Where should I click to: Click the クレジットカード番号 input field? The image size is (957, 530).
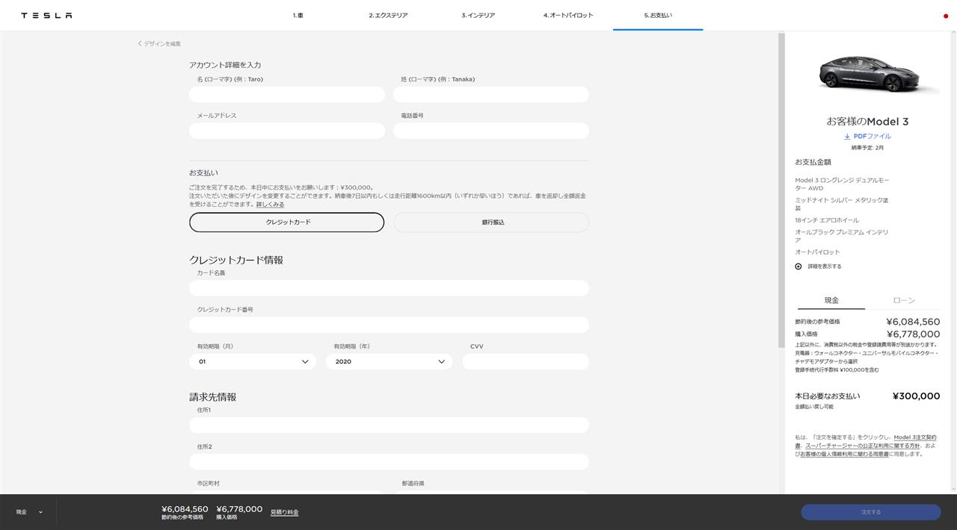click(389, 325)
